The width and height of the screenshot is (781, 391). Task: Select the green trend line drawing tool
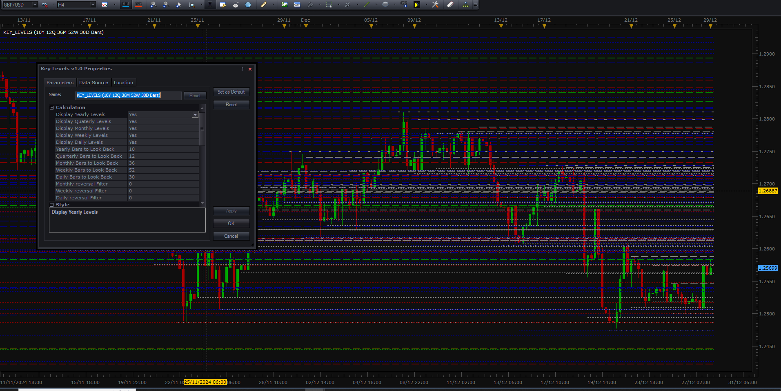coord(367,4)
